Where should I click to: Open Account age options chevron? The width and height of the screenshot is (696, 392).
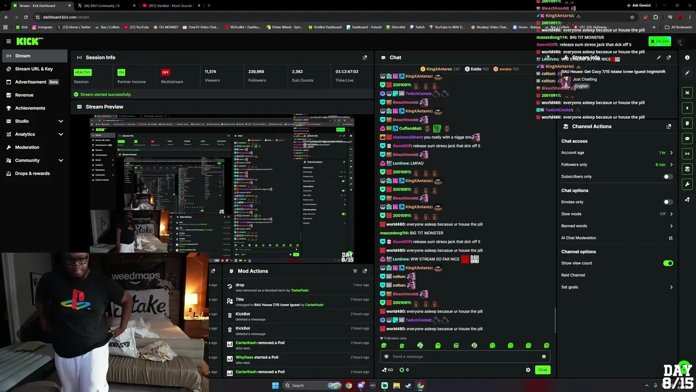tap(671, 153)
